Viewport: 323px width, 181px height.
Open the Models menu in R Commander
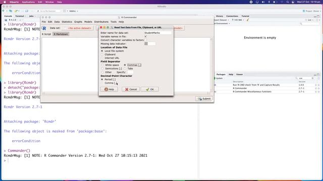tap(88, 22)
